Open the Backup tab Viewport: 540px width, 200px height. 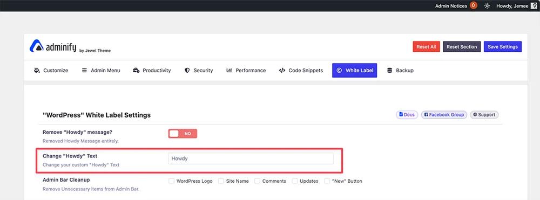400,71
